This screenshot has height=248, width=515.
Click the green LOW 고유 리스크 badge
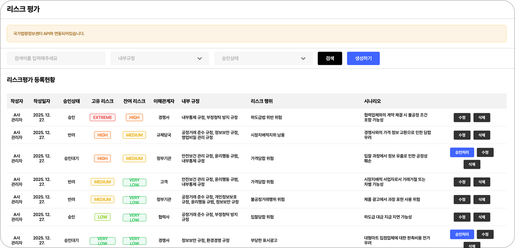pos(102,217)
